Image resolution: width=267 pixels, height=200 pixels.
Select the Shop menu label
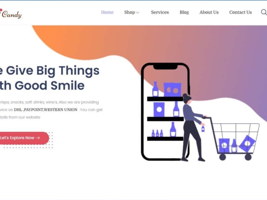(130, 12)
